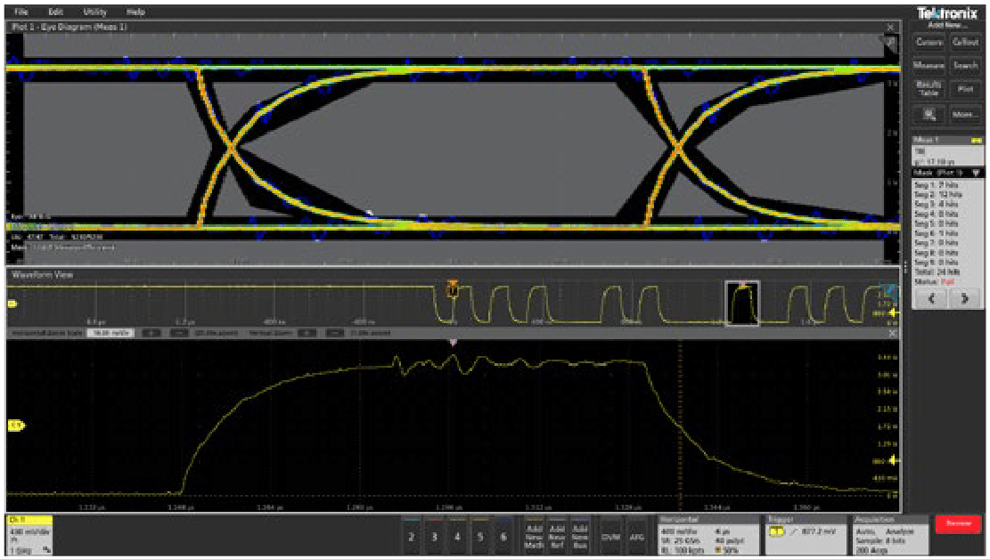Launch the Search tool
This screenshot has width=990, height=559.
click(x=966, y=65)
